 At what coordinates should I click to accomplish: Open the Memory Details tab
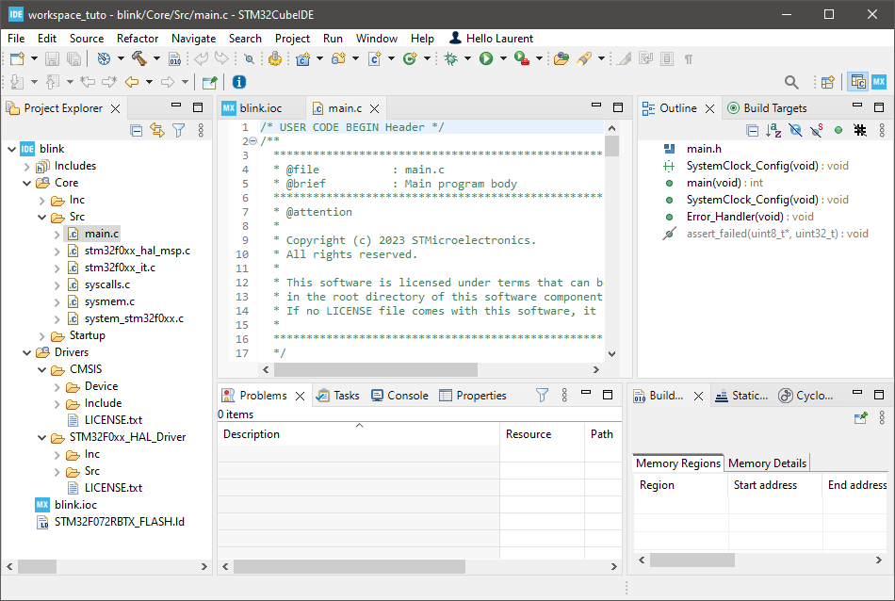tap(767, 463)
